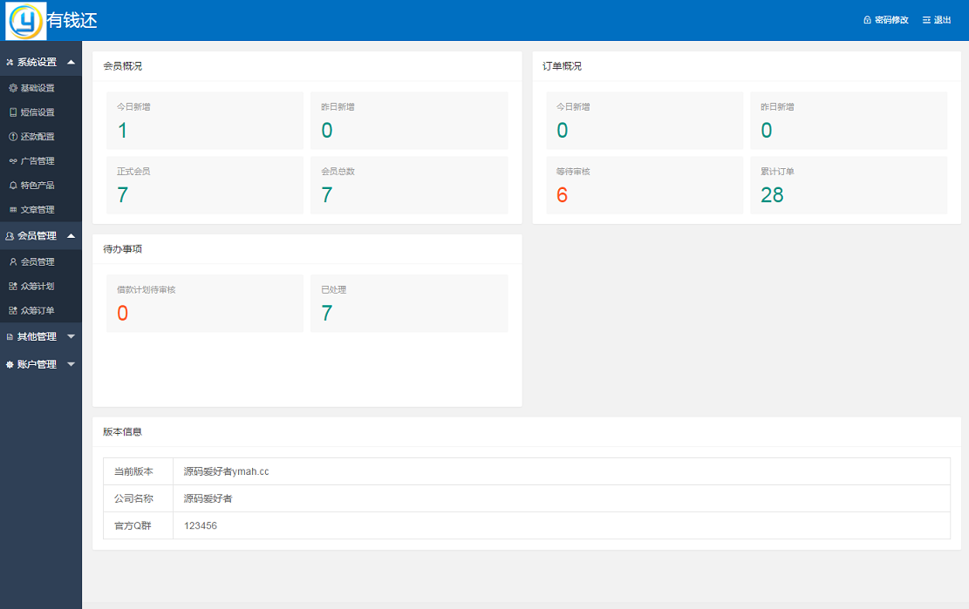This screenshot has height=609, width=969.
Task: Click 退出 to log out
Action: (x=942, y=20)
